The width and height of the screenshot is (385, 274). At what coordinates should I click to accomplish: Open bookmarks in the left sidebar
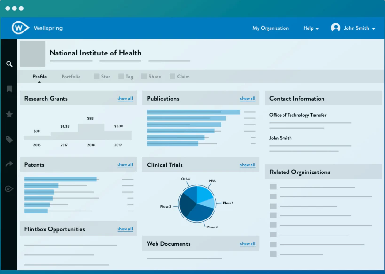pyautogui.click(x=9, y=89)
